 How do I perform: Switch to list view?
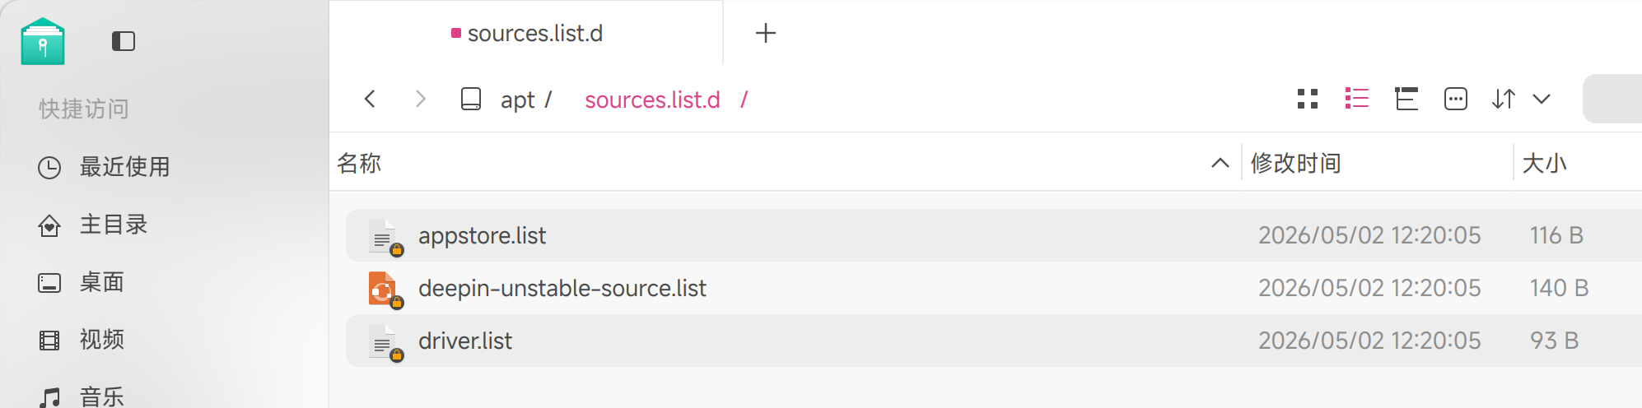pyautogui.click(x=1357, y=100)
